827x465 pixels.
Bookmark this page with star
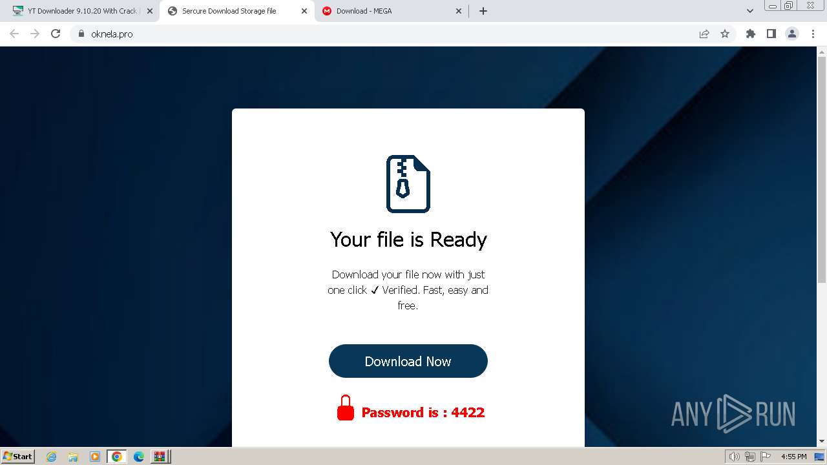coord(725,34)
